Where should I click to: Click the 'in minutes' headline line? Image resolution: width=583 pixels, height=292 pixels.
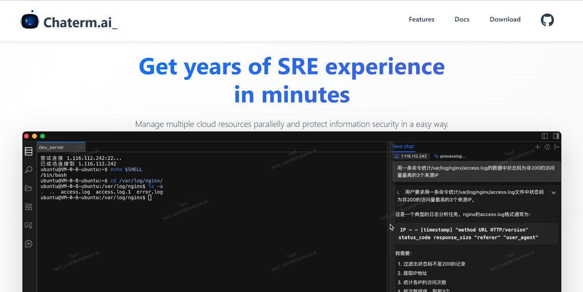click(x=292, y=94)
